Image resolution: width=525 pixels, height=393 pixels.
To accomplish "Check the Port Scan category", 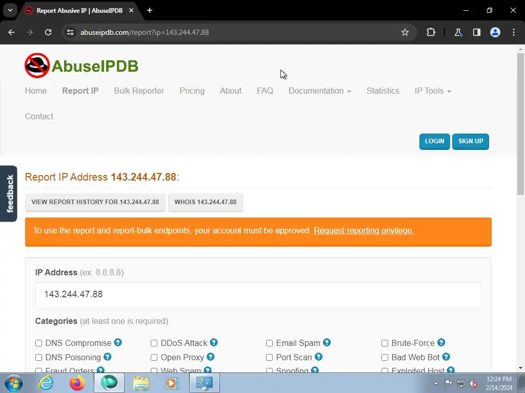I will coord(269,358).
